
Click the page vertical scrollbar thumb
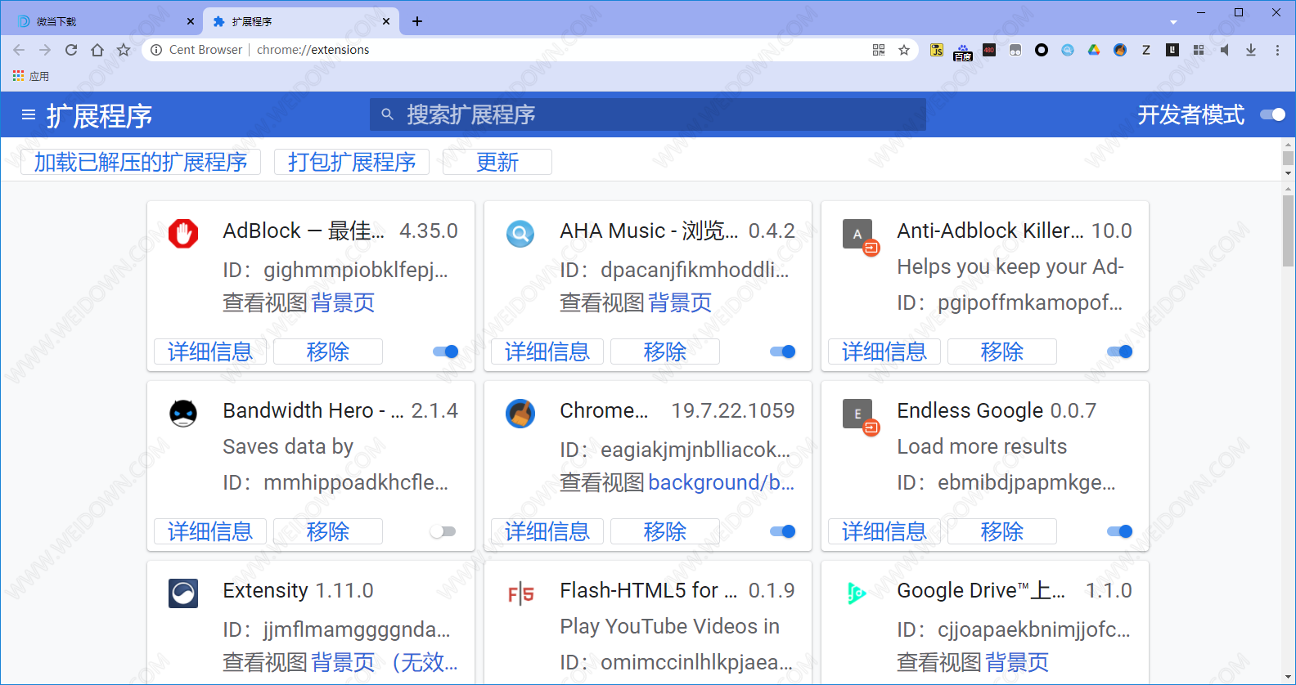1288,231
